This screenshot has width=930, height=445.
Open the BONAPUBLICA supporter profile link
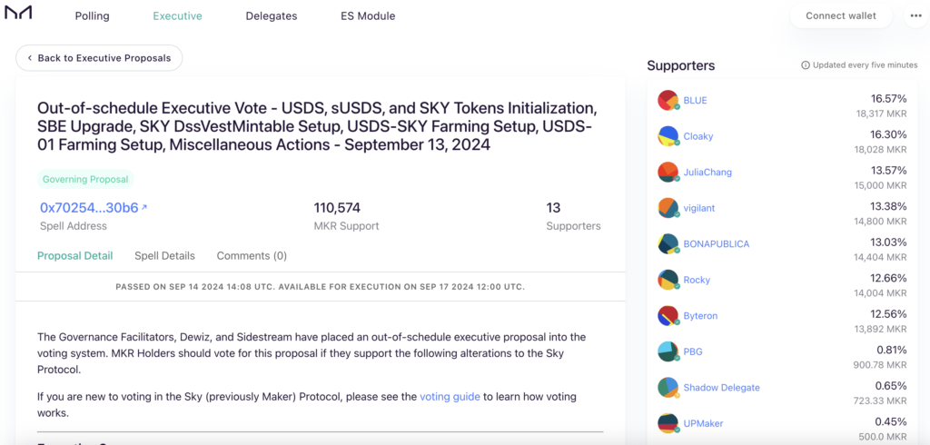point(717,244)
